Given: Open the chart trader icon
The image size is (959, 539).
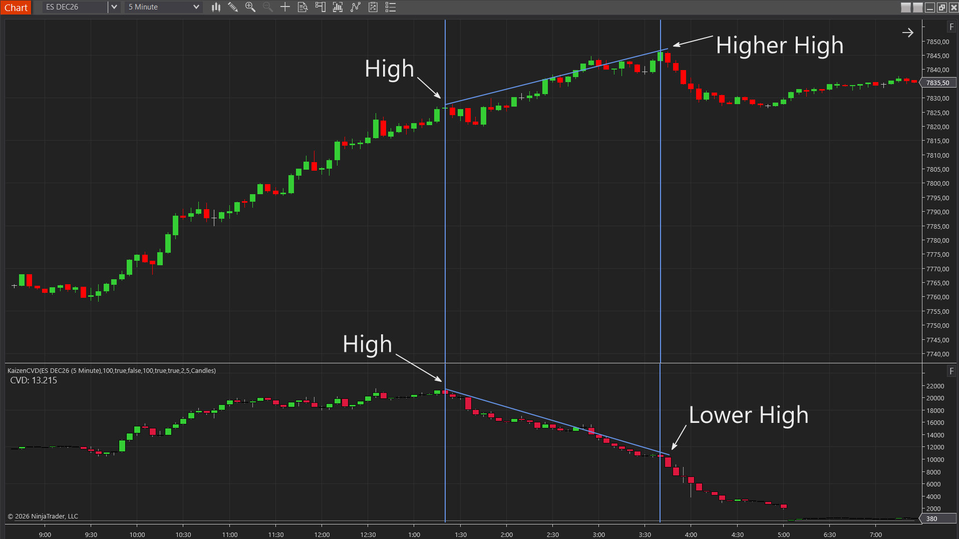Looking at the screenshot, I should coord(320,7).
